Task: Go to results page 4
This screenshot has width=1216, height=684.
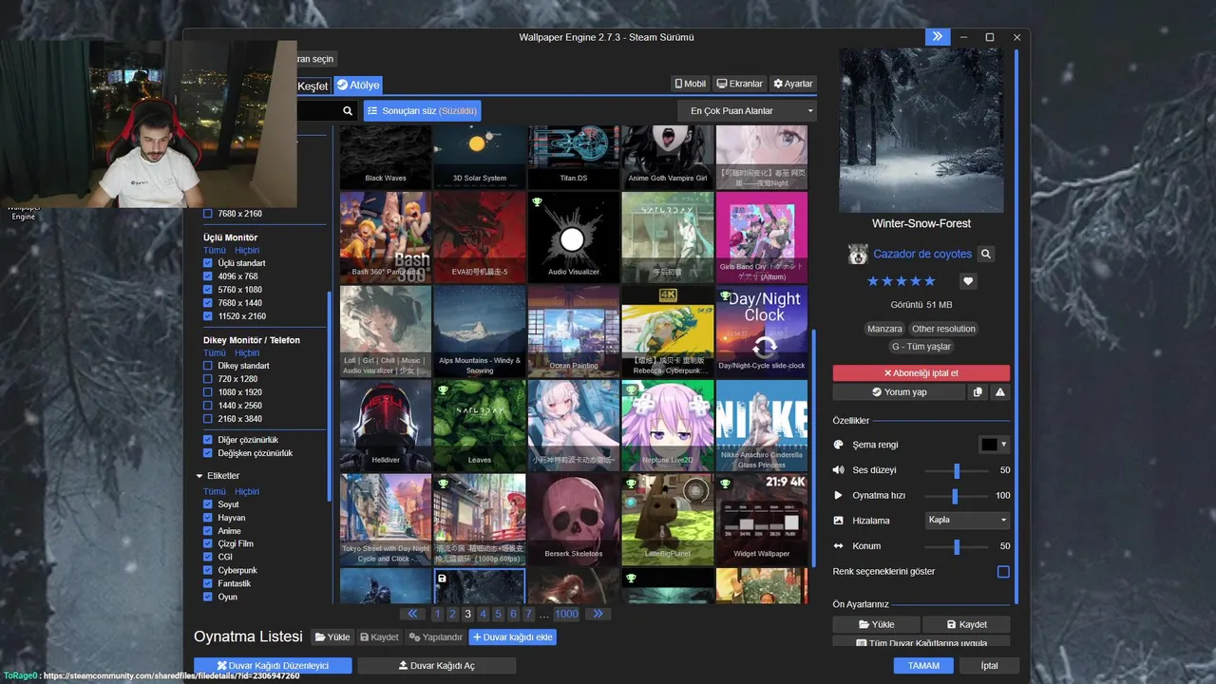Action: [x=483, y=614]
